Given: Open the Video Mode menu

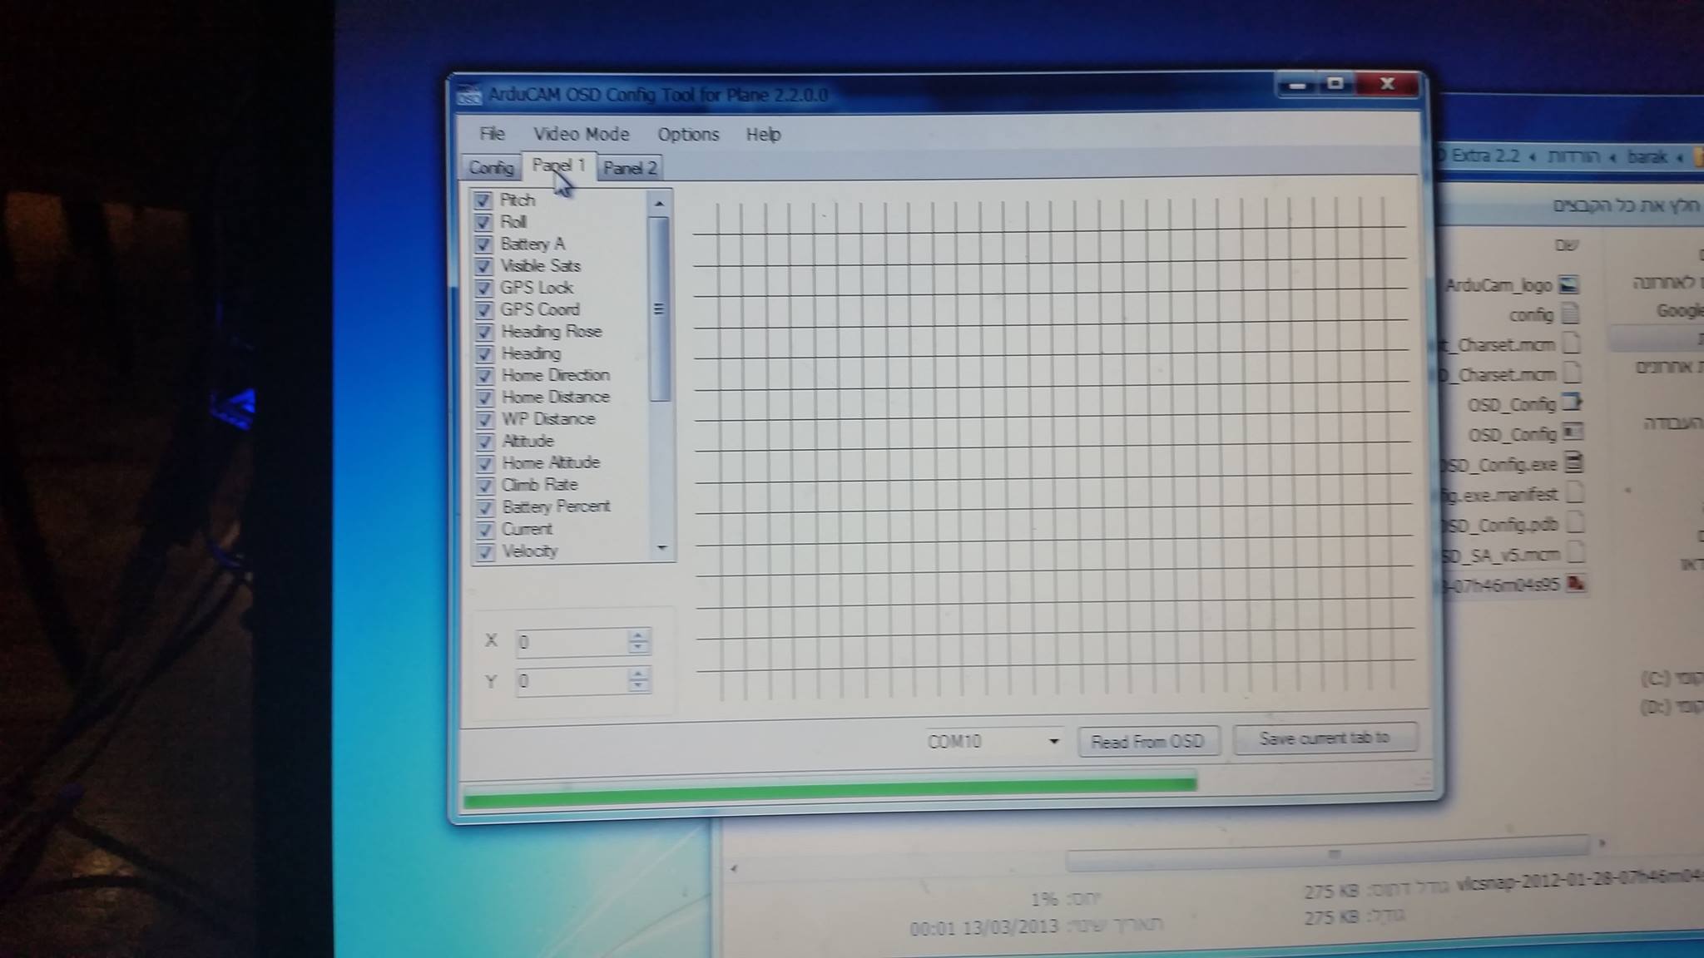Looking at the screenshot, I should pyautogui.click(x=581, y=134).
